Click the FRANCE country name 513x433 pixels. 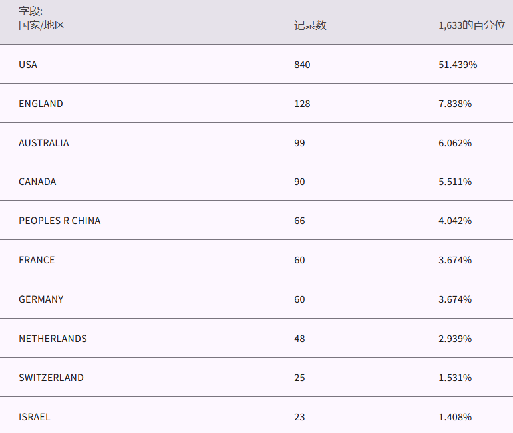[x=37, y=260]
